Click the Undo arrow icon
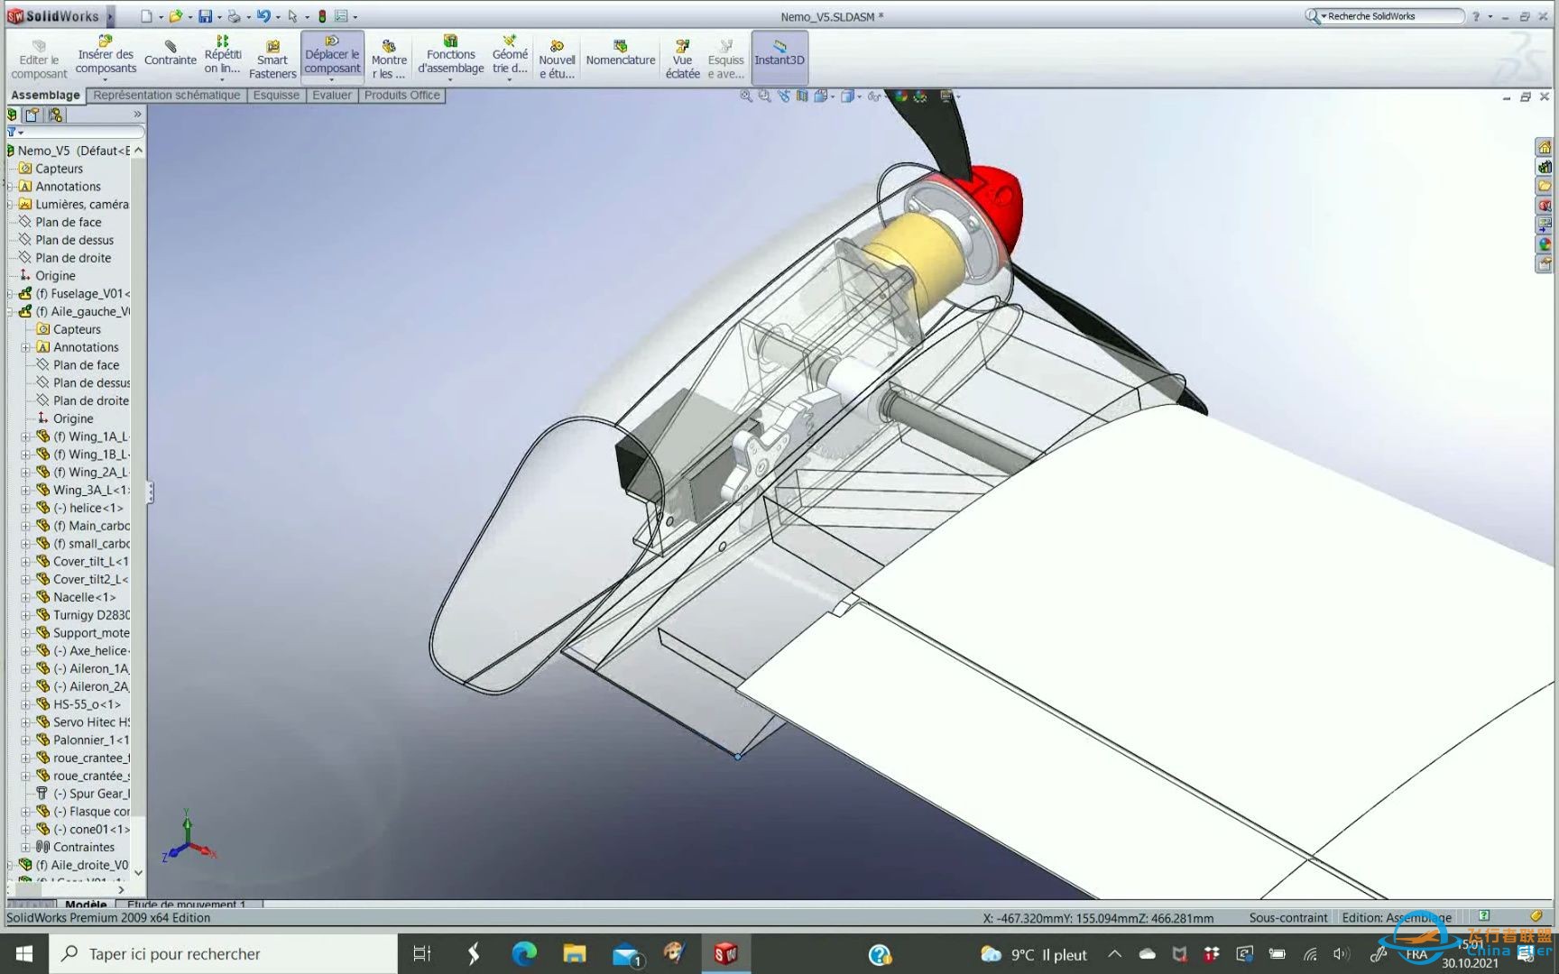1559x974 pixels. coord(263,16)
